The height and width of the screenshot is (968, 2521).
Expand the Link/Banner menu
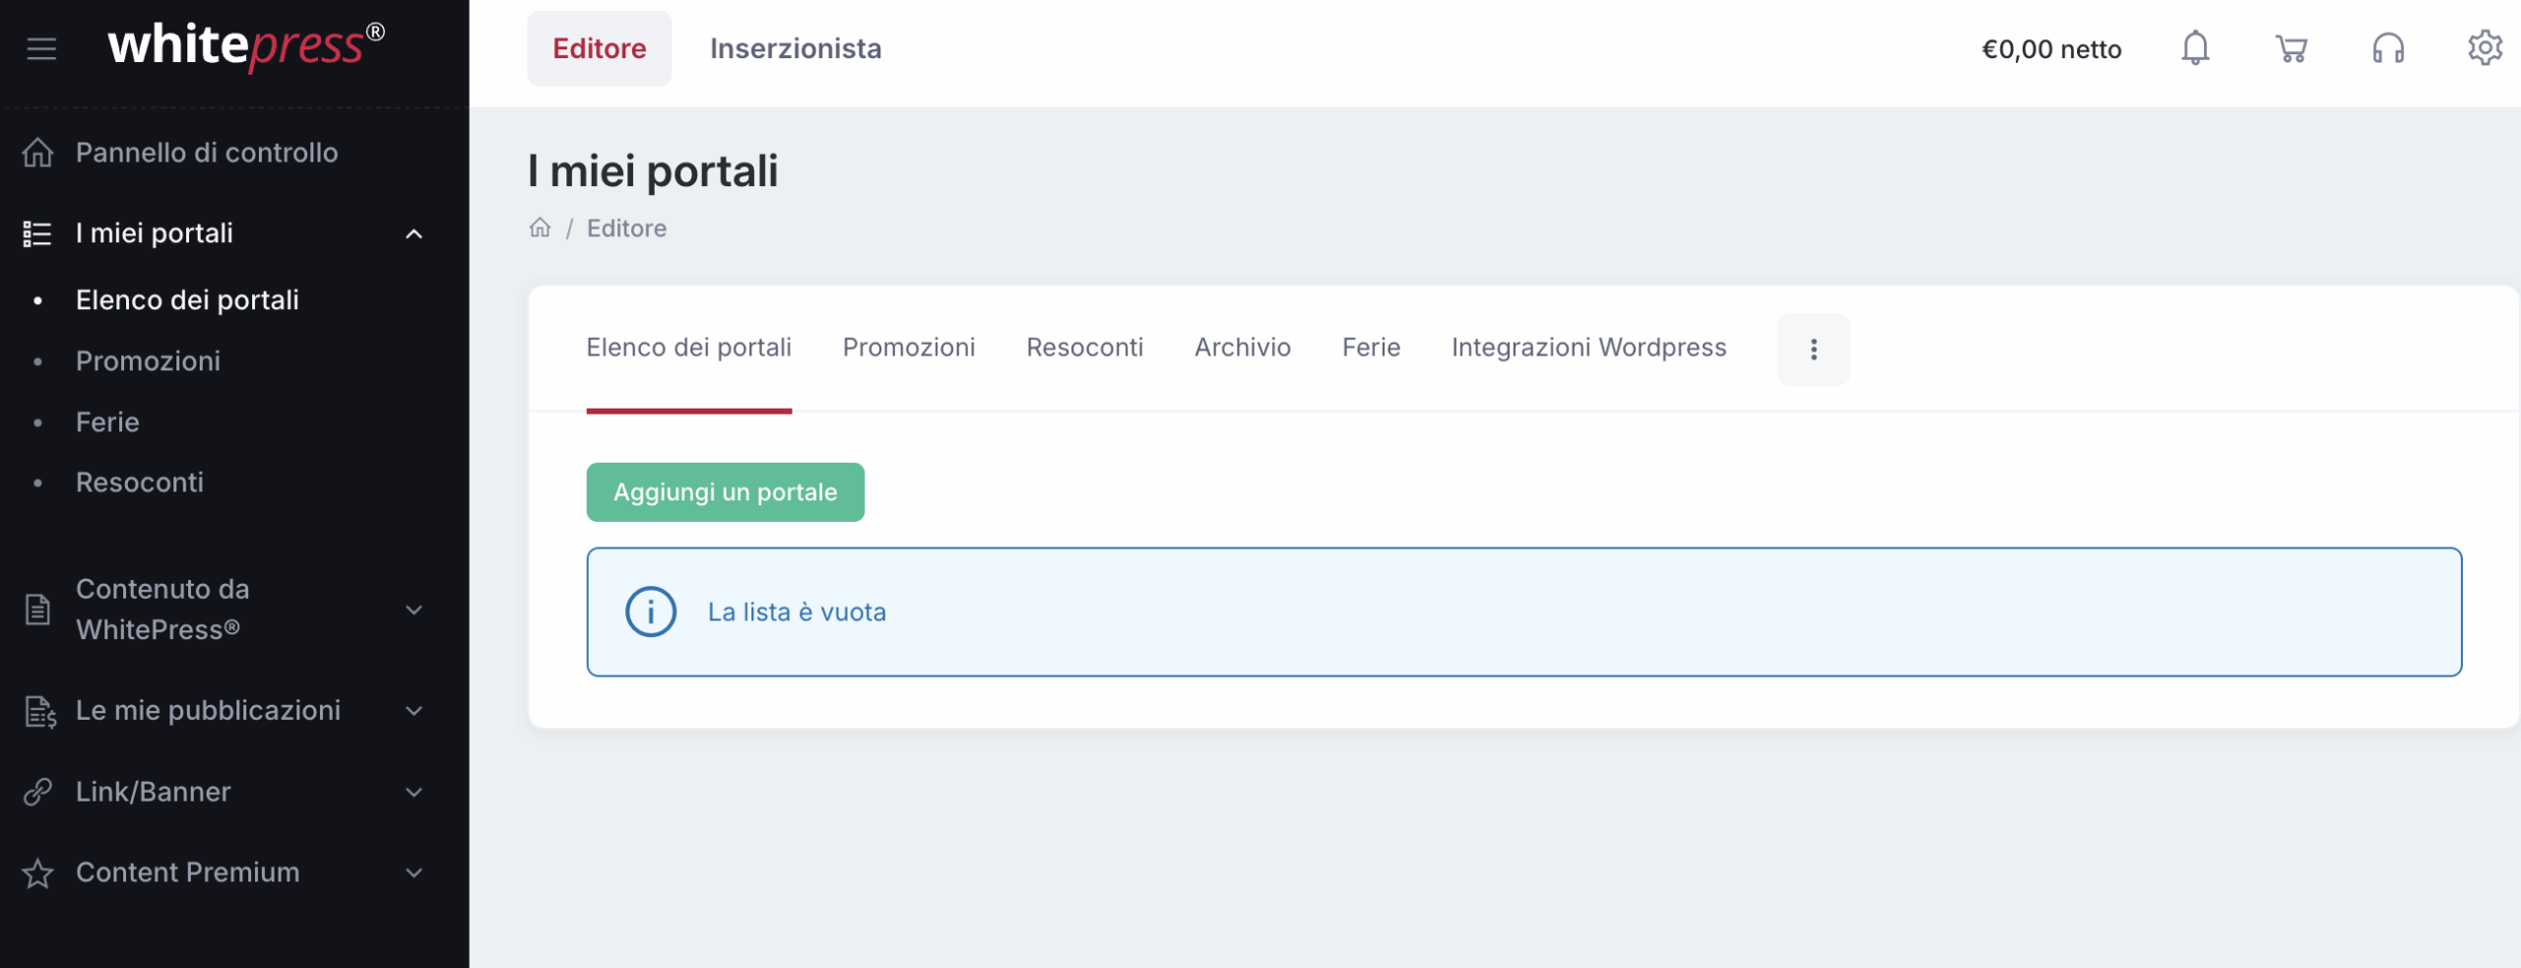(415, 792)
